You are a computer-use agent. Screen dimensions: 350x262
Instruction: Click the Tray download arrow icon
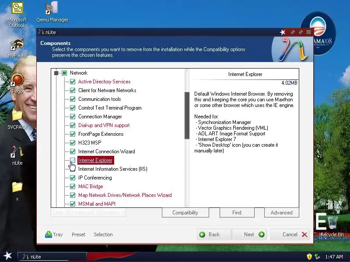(48, 234)
